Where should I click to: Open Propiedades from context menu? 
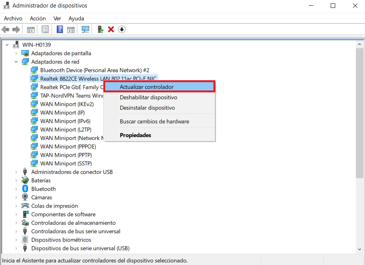159,135
